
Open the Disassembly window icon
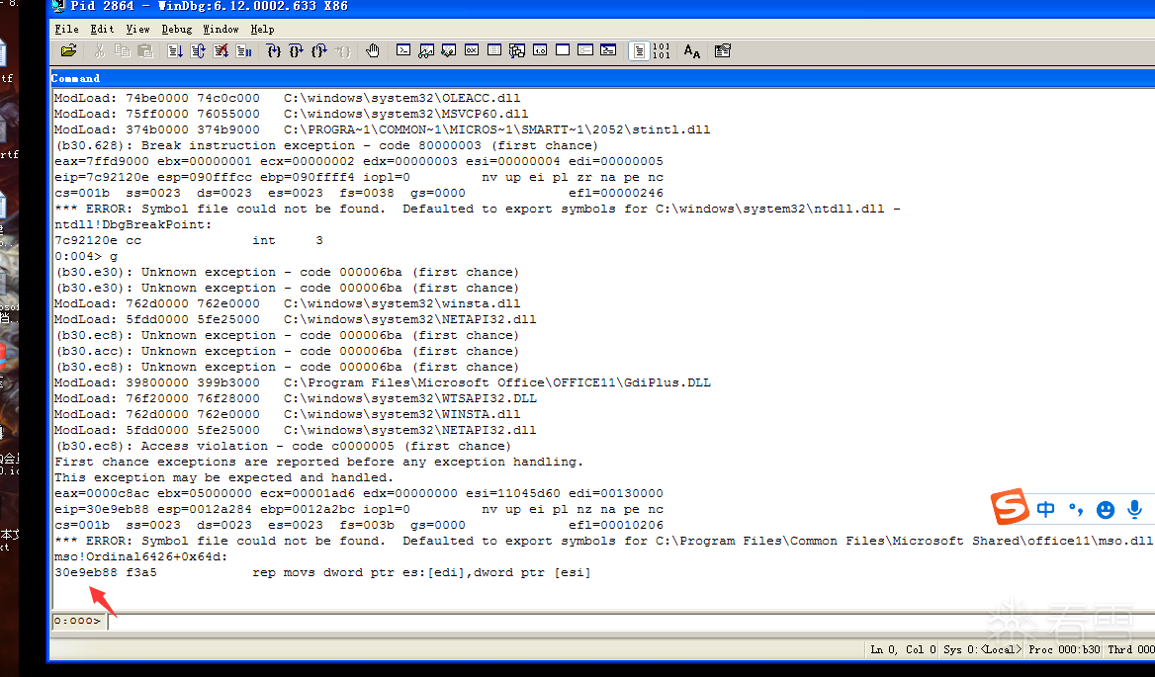540,50
